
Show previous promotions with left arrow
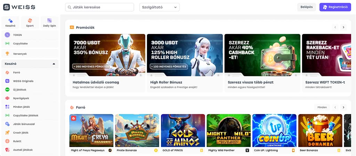click(335, 27)
